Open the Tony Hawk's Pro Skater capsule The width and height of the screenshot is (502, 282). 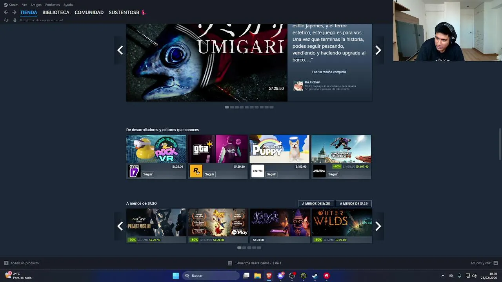tap(341, 149)
